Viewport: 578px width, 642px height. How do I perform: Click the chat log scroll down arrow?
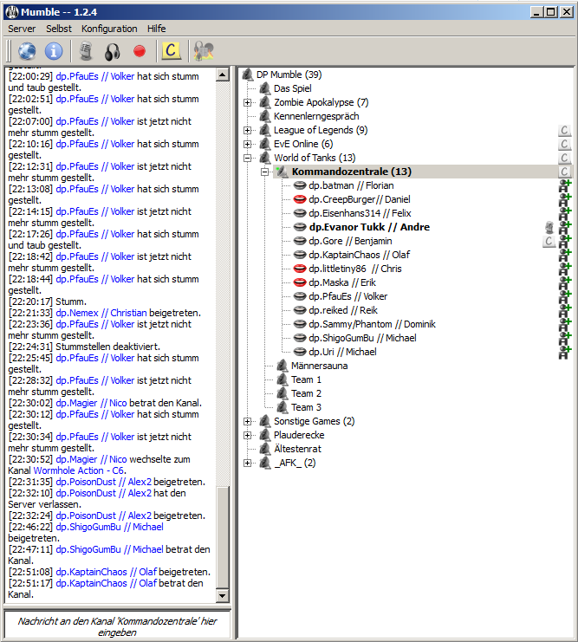pyautogui.click(x=222, y=596)
